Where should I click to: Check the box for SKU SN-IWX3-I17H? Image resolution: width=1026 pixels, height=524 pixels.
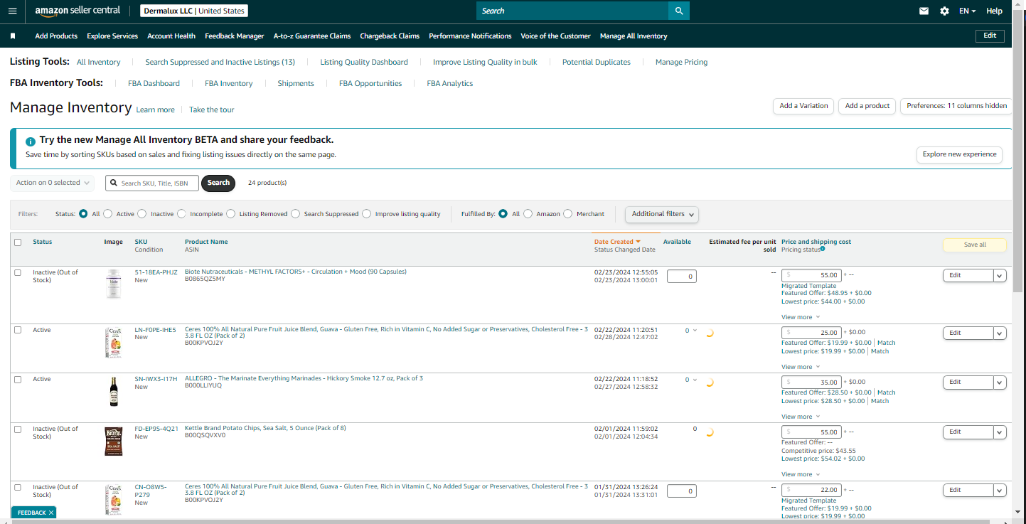(18, 380)
